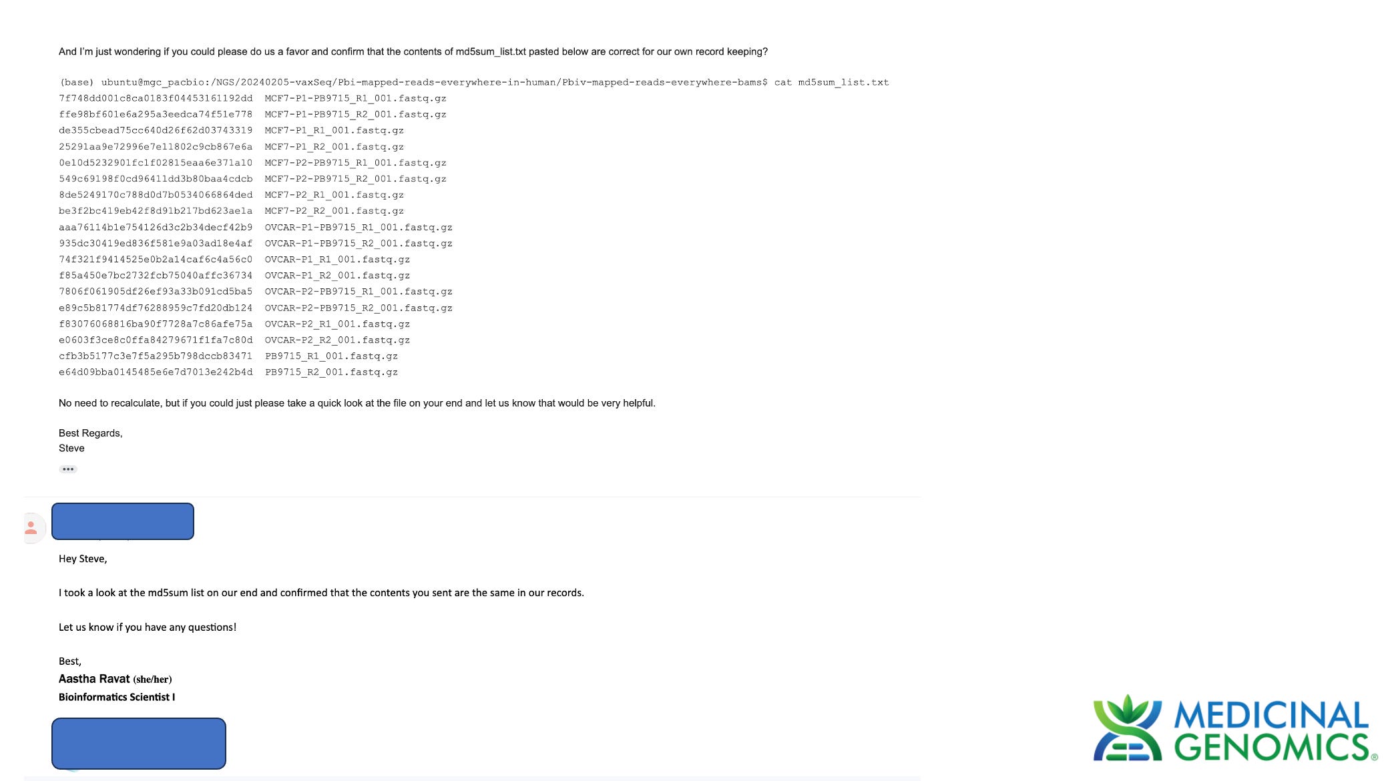Viewport: 1386px width, 781px height.
Task: Click 'Let us know if you have any questions!'
Action: point(148,627)
